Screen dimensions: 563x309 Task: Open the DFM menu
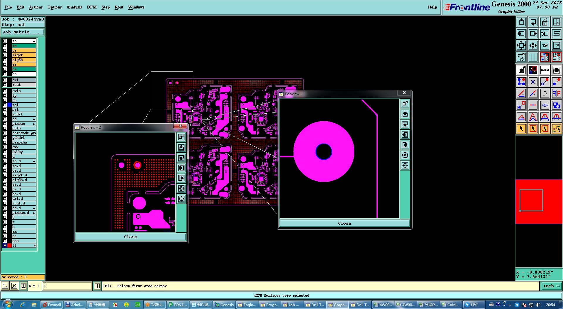(91, 7)
